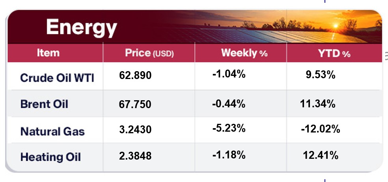388x182 pixels.
Task: Open the Brent Oil row label
Action: coord(44,104)
